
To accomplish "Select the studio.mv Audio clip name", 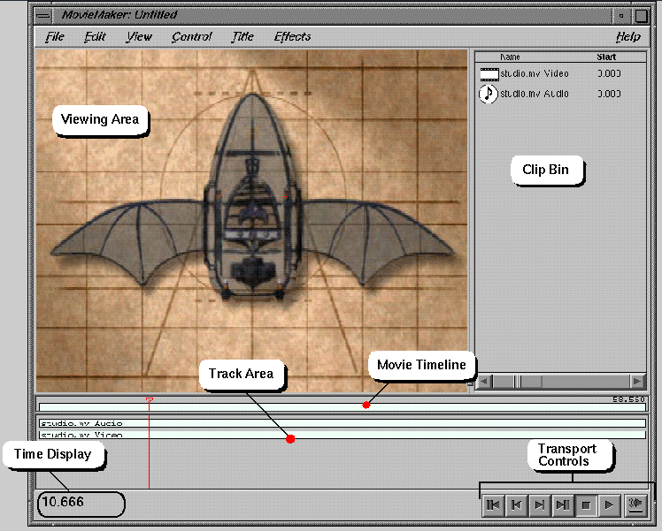I will pos(535,94).
